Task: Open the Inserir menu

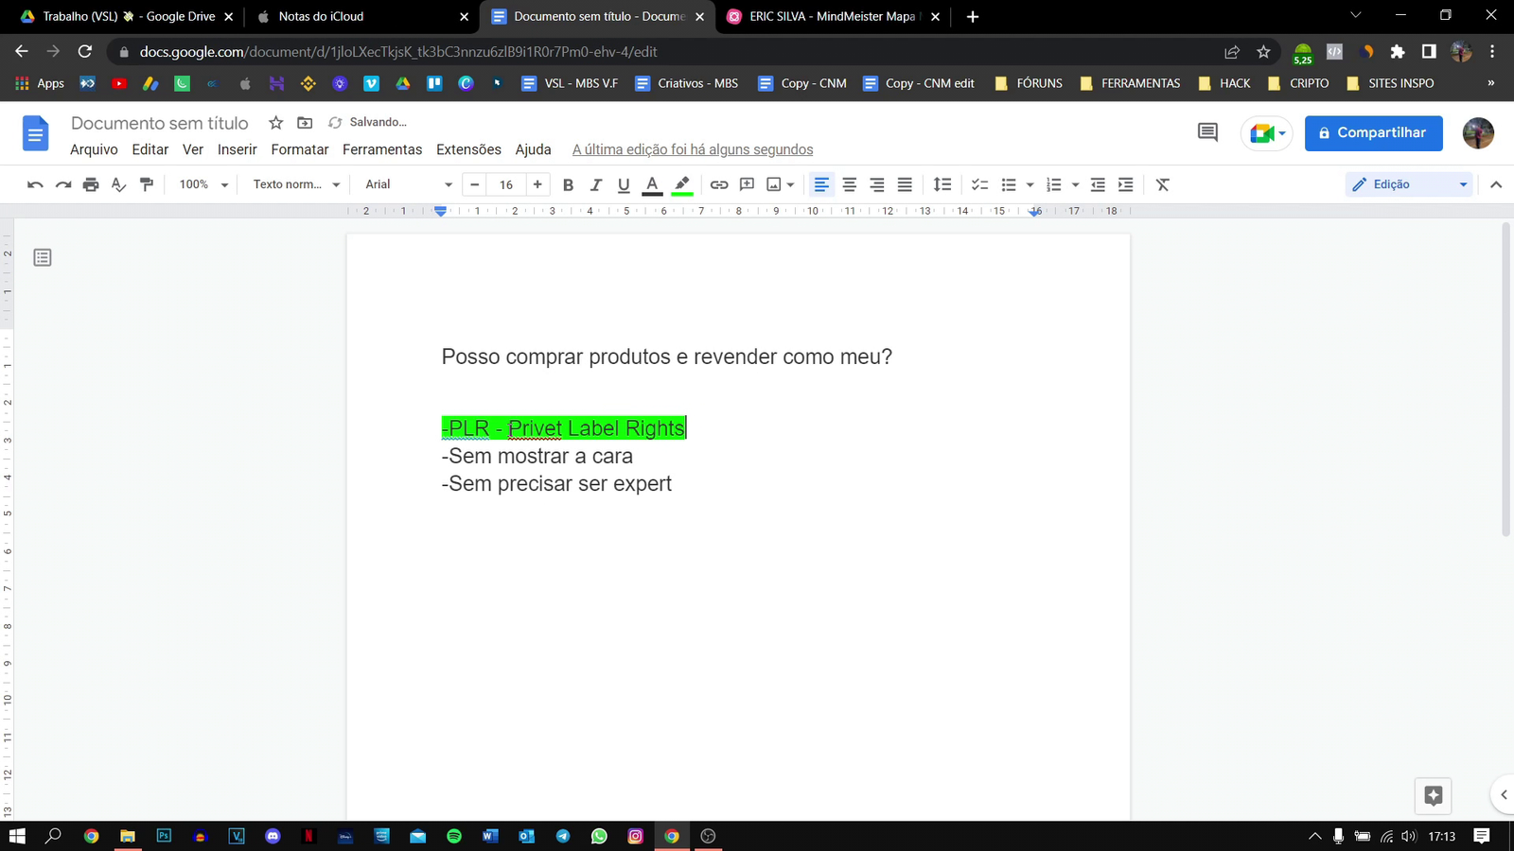Action: click(237, 149)
